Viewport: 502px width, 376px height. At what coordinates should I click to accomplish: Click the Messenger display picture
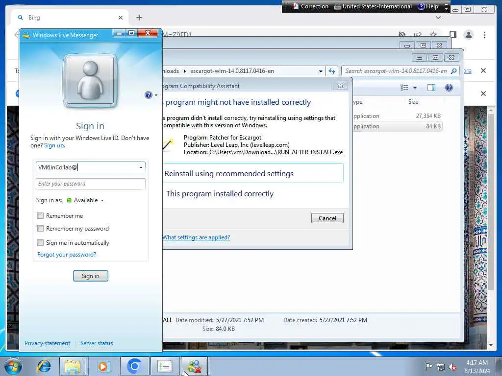(x=90, y=81)
